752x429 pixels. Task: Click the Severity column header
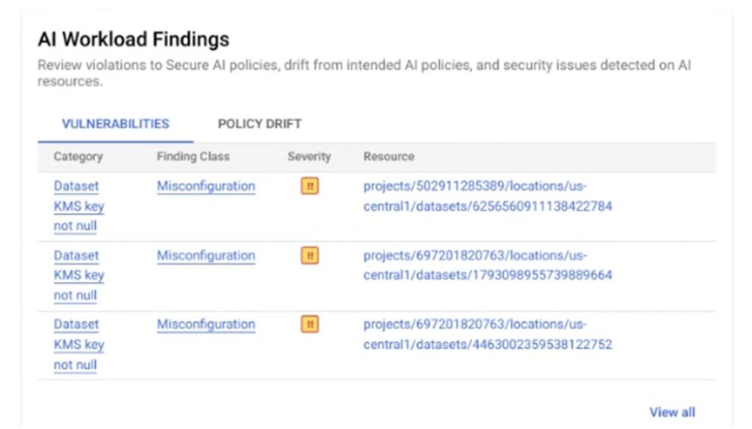coord(309,156)
